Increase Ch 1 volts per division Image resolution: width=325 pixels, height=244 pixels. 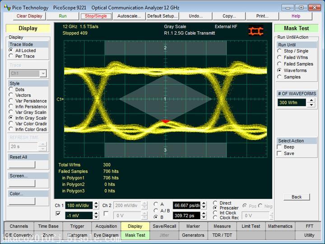pos(96,203)
